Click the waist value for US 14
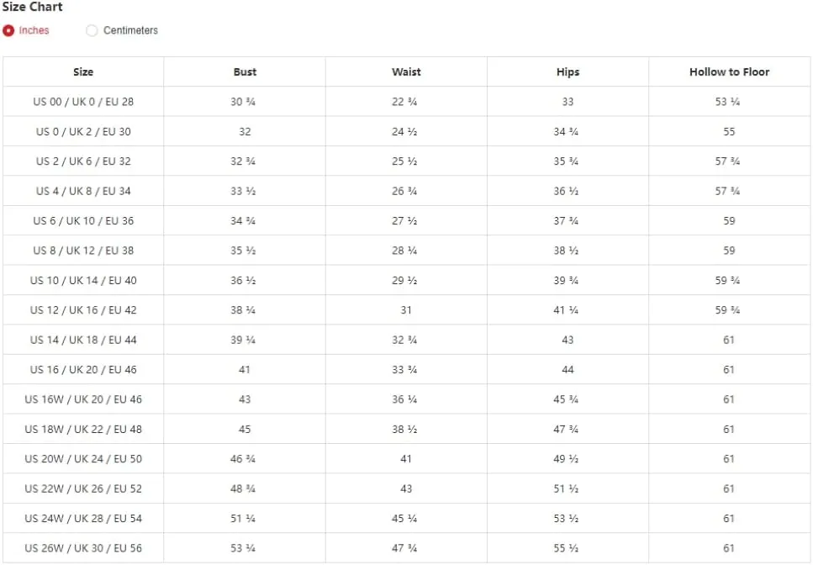 [404, 340]
